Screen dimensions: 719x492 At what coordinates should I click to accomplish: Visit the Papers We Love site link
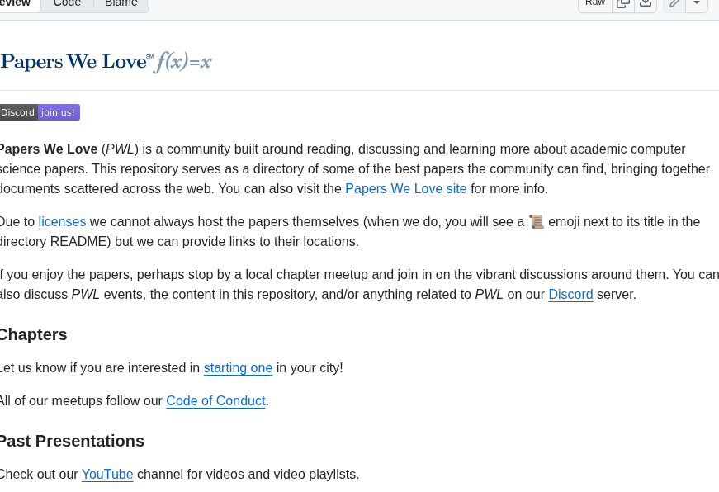[x=405, y=189]
